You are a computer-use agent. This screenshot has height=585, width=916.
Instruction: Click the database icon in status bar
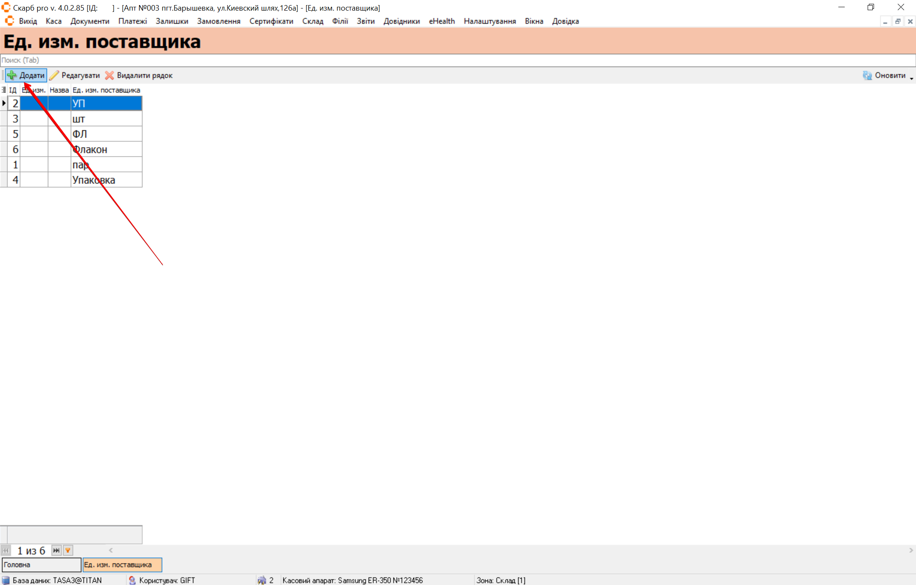[6, 580]
